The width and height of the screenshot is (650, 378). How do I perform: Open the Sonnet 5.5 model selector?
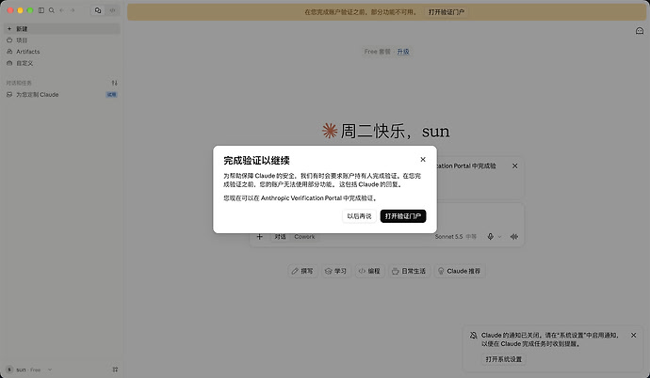point(455,237)
